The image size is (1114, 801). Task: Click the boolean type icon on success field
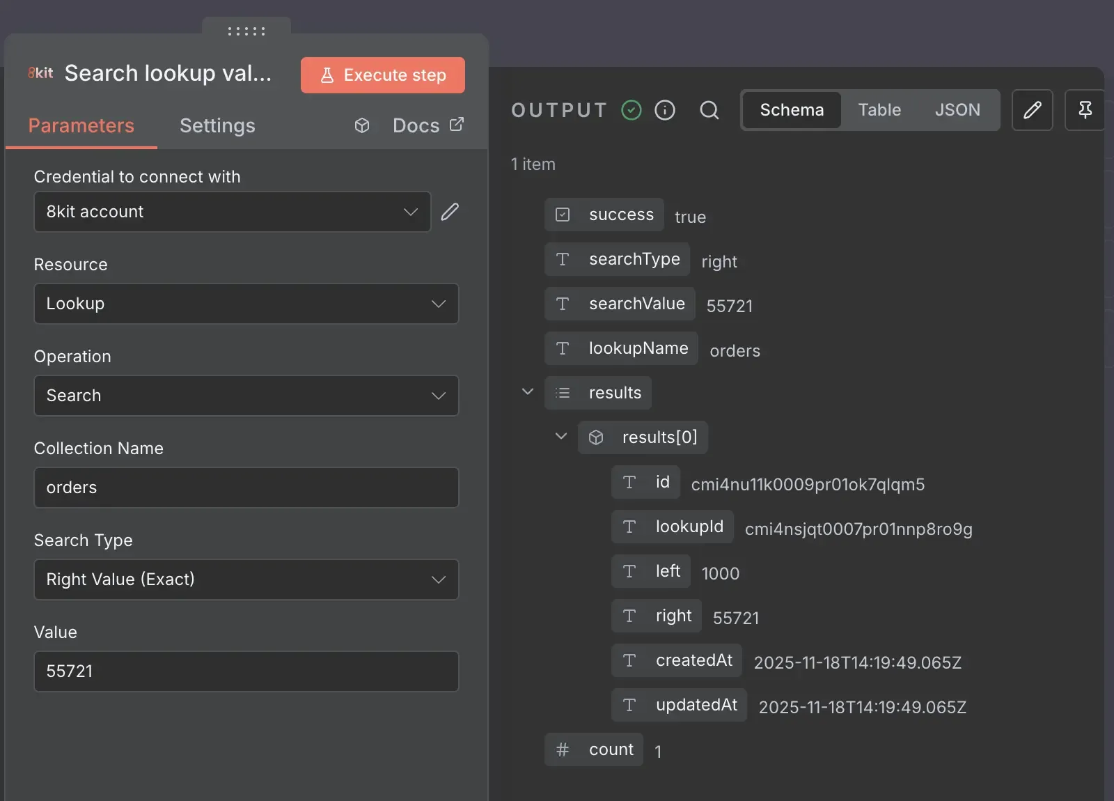click(x=563, y=215)
